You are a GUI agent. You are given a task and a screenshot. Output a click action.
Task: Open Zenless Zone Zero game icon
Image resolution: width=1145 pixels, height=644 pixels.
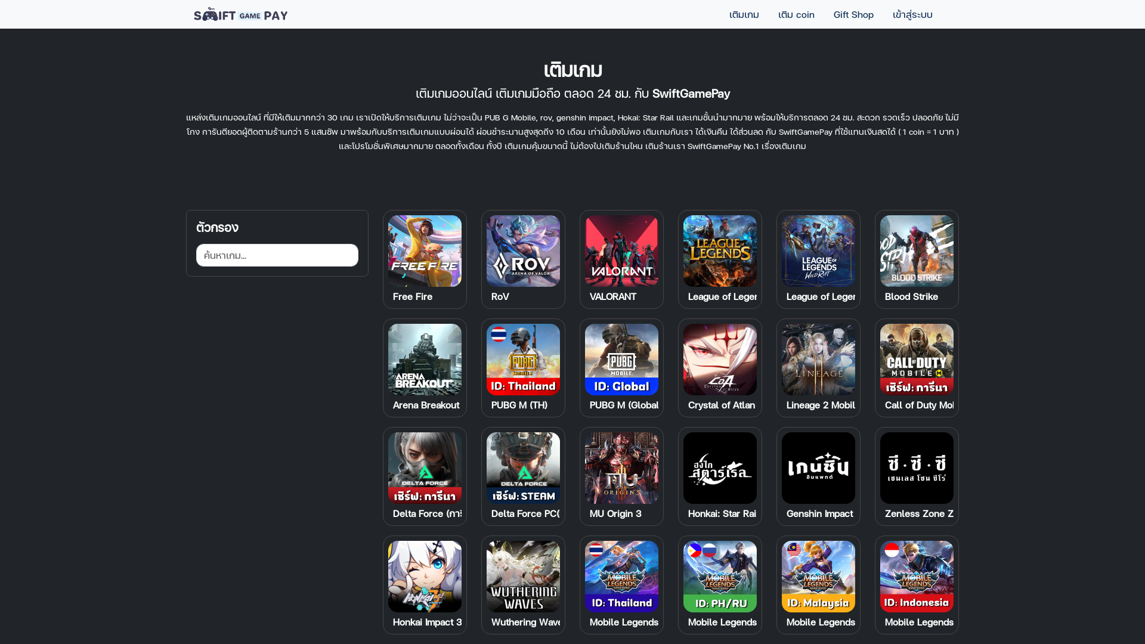point(917,468)
